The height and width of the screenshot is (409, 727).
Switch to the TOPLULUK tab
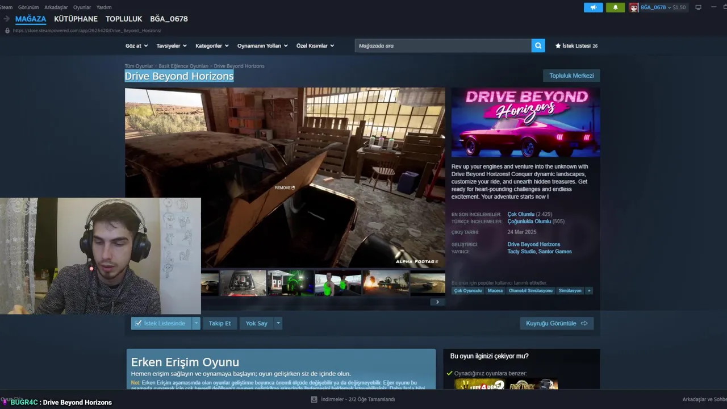point(124,19)
